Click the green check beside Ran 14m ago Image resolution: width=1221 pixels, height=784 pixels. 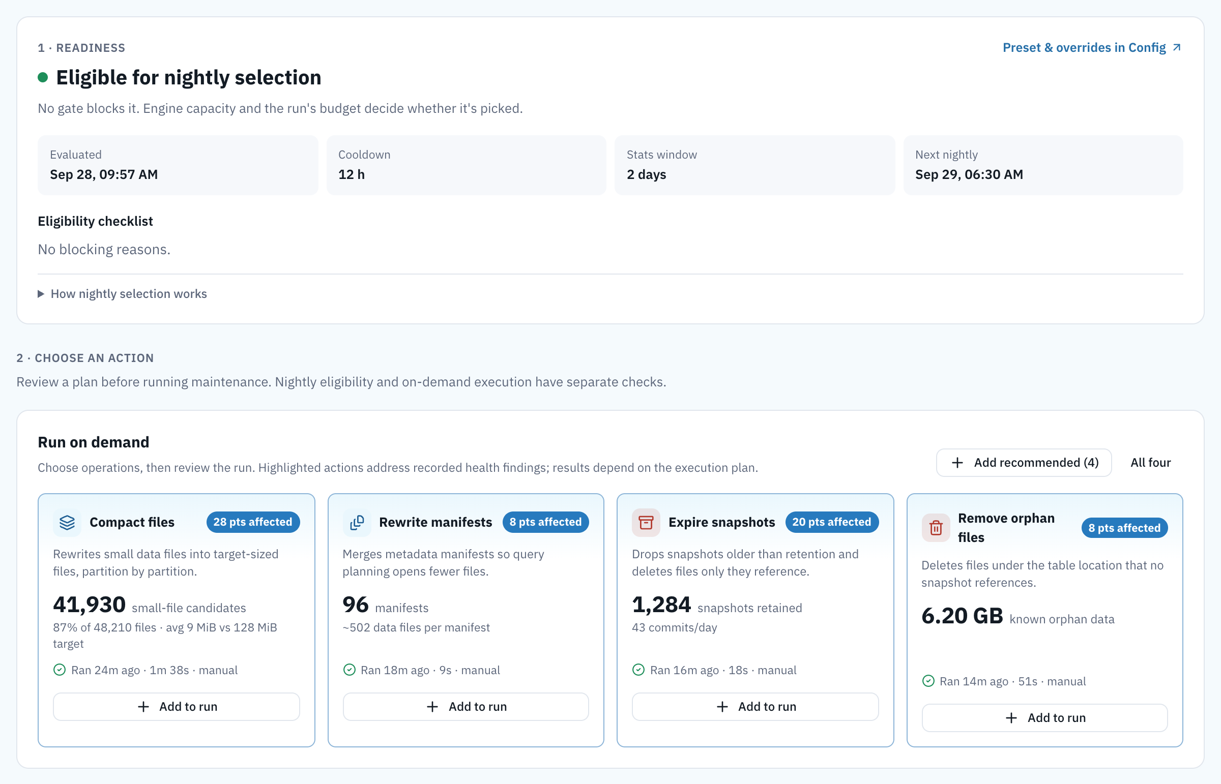[928, 681]
